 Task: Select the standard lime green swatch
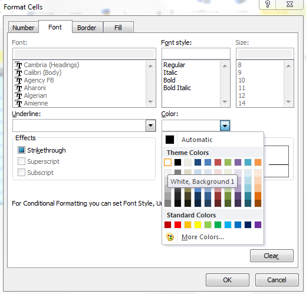click(x=208, y=224)
